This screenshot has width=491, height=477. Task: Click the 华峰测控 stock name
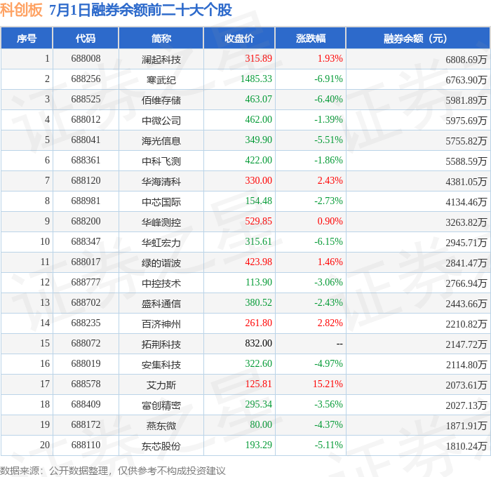tap(161, 222)
